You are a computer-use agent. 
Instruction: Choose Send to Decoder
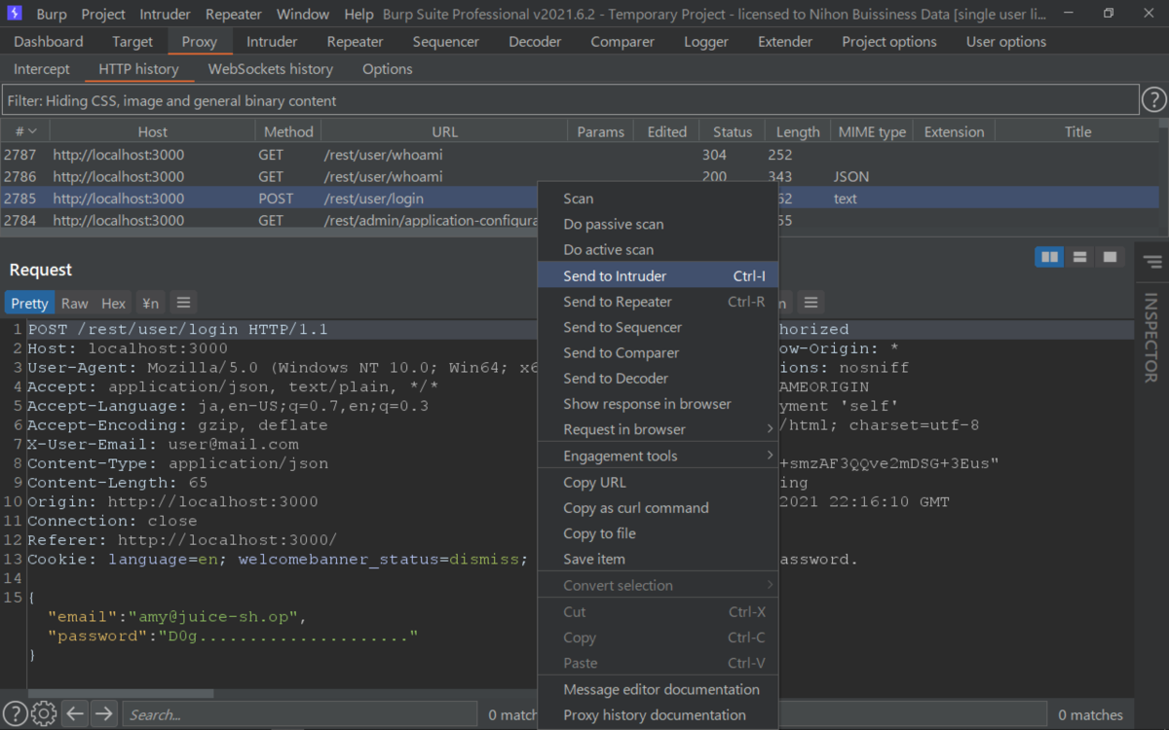click(659, 378)
